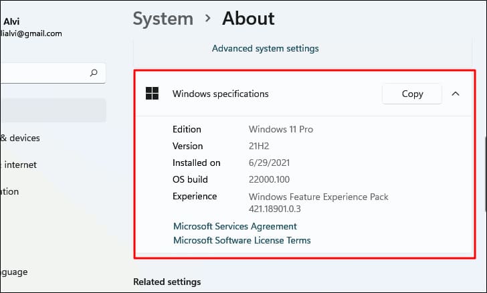This screenshot has height=293, width=487.
Task: Click the OS build value 22000.100
Action: coord(275,179)
